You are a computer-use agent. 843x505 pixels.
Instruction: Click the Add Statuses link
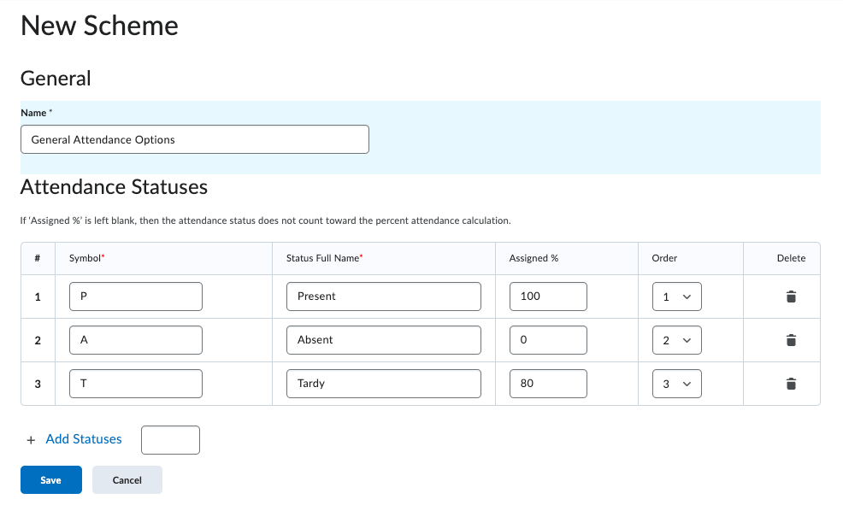coord(84,439)
